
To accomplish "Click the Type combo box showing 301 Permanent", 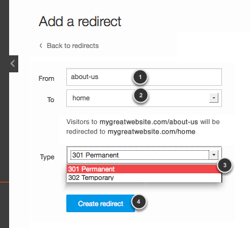I will coord(144,155).
